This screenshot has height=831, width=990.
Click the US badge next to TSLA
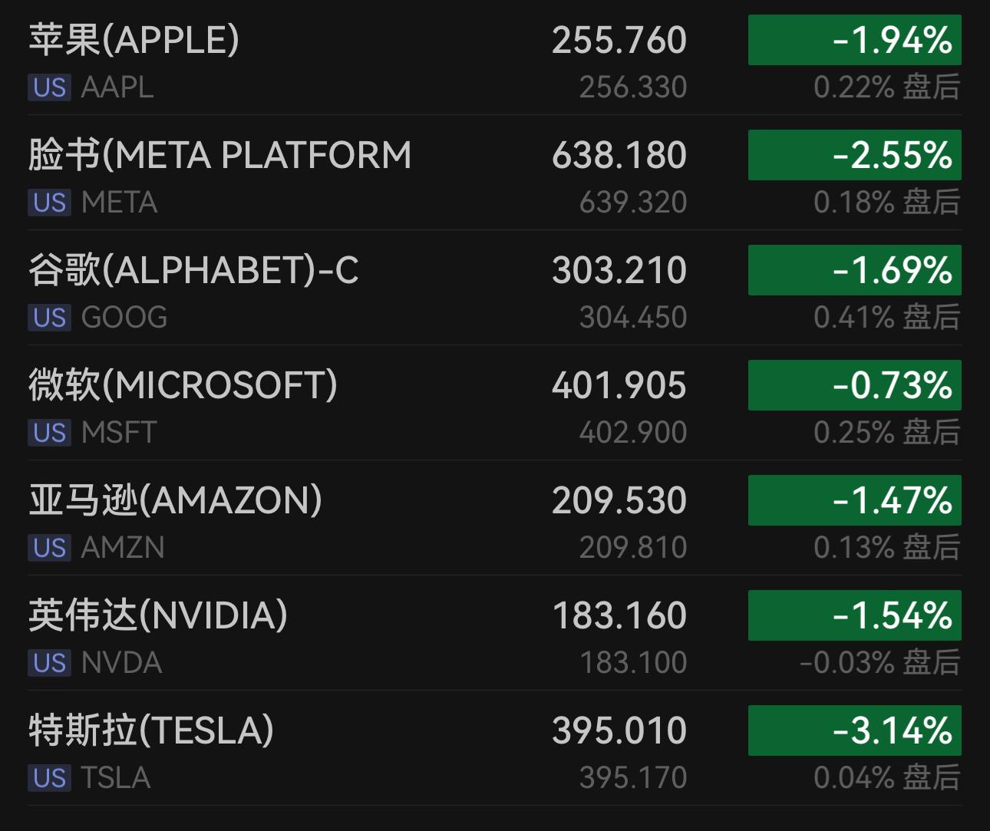pos(50,778)
